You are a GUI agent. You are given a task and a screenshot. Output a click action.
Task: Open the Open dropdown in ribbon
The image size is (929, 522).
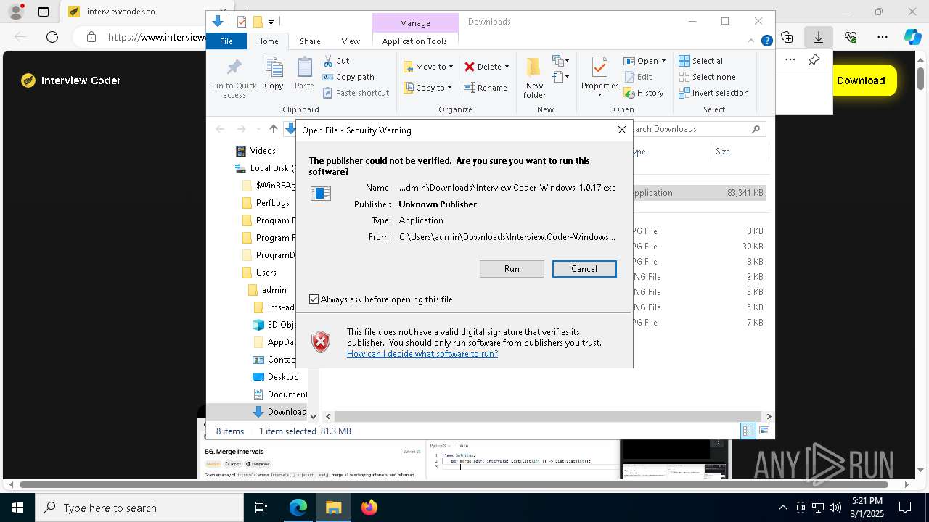[x=644, y=61]
